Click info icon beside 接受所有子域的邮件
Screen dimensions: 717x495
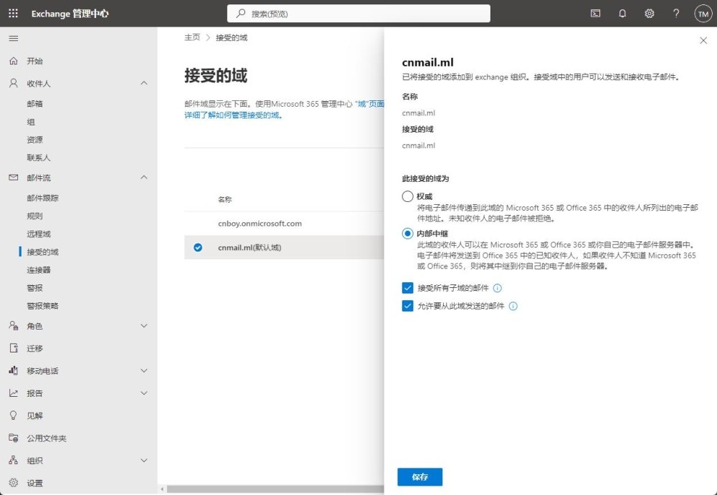498,288
